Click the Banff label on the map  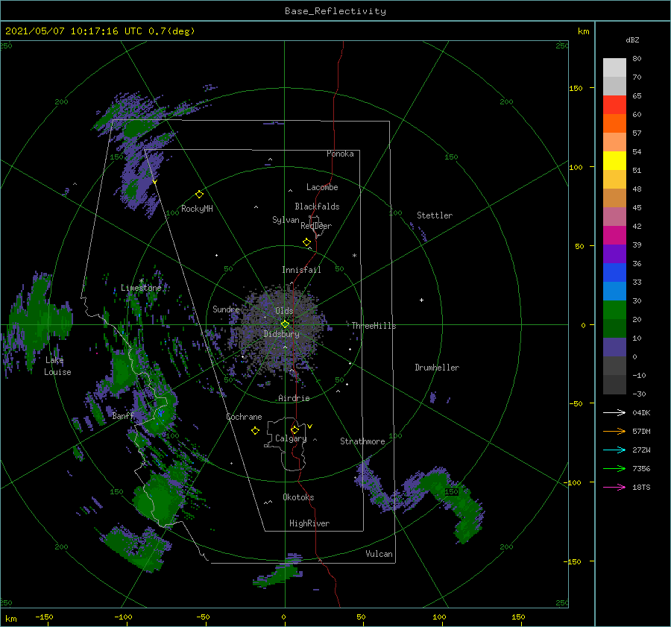point(123,415)
